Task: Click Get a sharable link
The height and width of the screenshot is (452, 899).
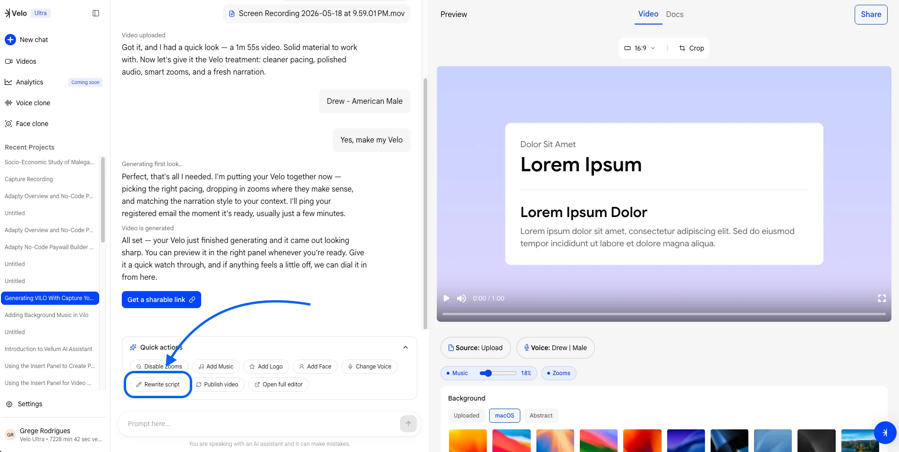Action: pyautogui.click(x=161, y=300)
